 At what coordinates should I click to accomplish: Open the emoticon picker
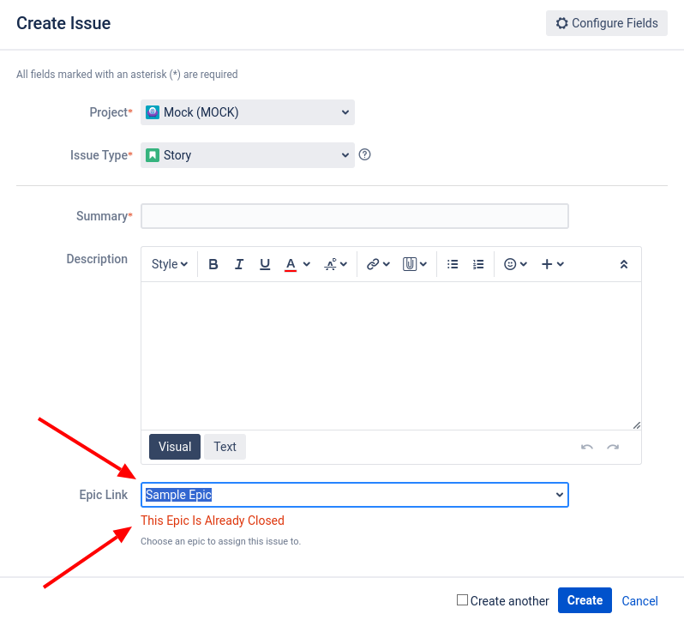tap(515, 264)
